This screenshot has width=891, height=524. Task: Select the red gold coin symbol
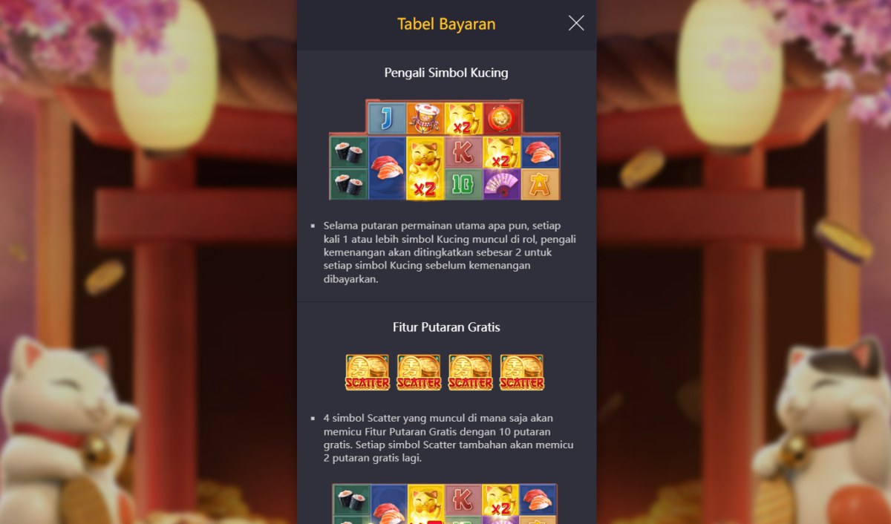[x=502, y=119]
